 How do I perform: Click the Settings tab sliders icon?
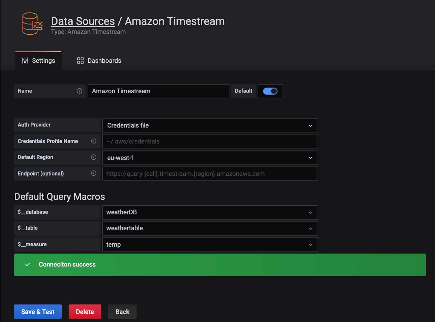[x=25, y=61]
